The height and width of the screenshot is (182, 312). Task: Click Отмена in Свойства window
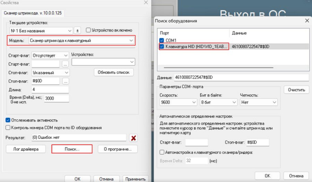coord(106,179)
